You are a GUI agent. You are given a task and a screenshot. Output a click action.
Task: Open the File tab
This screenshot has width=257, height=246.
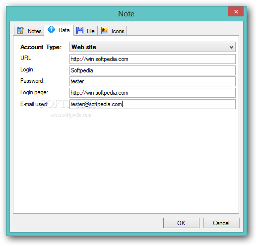pyautogui.click(x=86, y=31)
